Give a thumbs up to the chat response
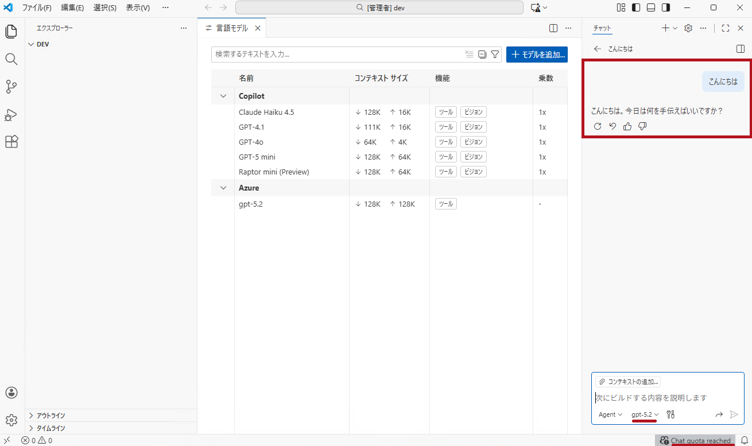Screen dimensions: 752x446 click(627, 126)
